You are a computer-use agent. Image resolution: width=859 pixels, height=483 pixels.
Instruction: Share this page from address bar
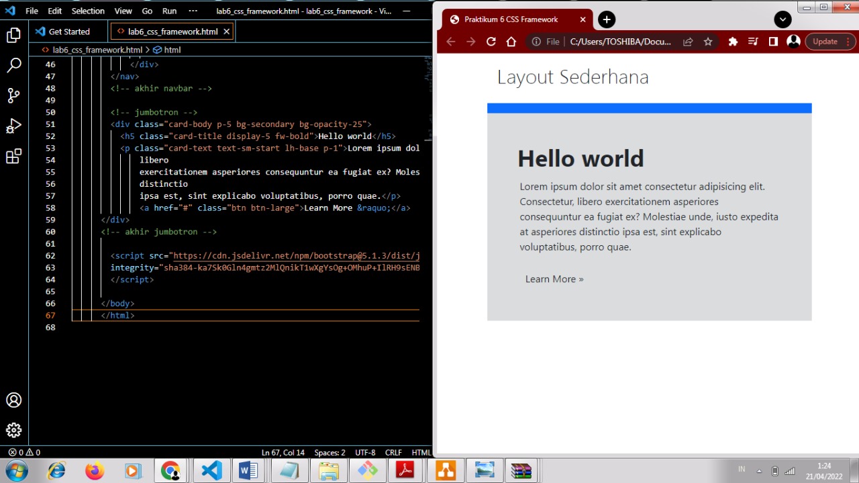pos(688,42)
